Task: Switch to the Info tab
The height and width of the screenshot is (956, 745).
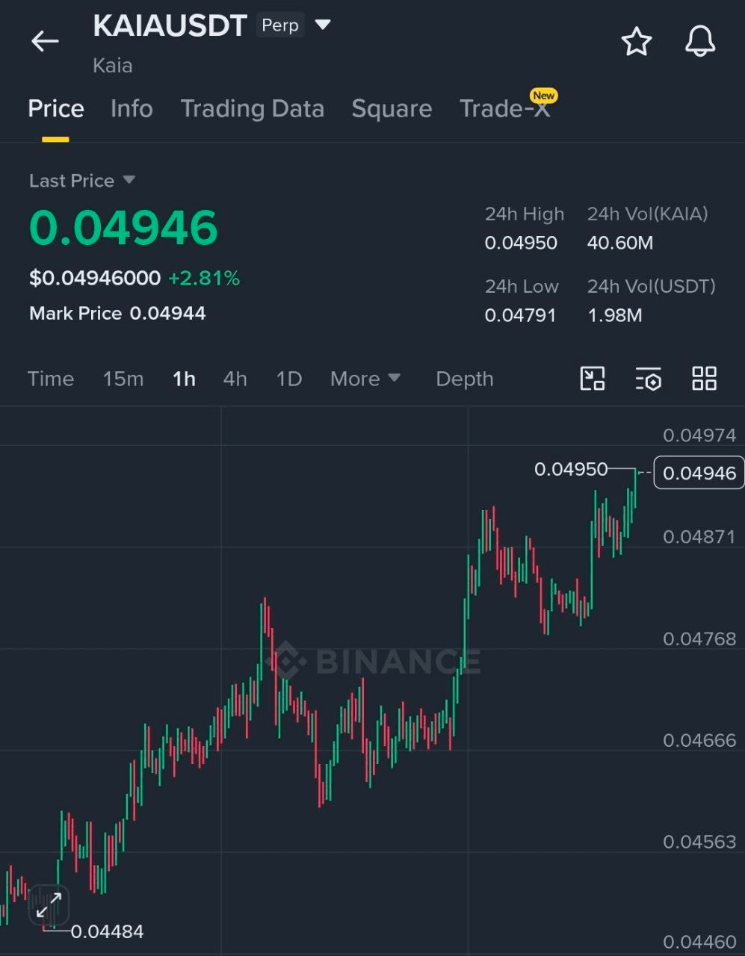Action: pyautogui.click(x=132, y=108)
